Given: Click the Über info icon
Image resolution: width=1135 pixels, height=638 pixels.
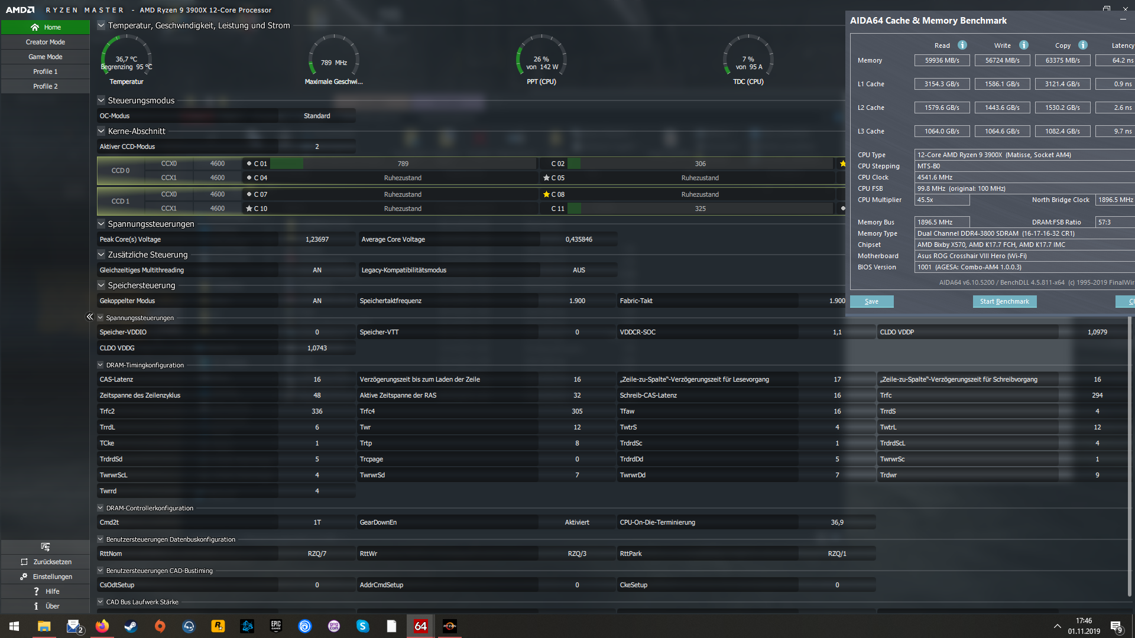Looking at the screenshot, I should point(36,606).
